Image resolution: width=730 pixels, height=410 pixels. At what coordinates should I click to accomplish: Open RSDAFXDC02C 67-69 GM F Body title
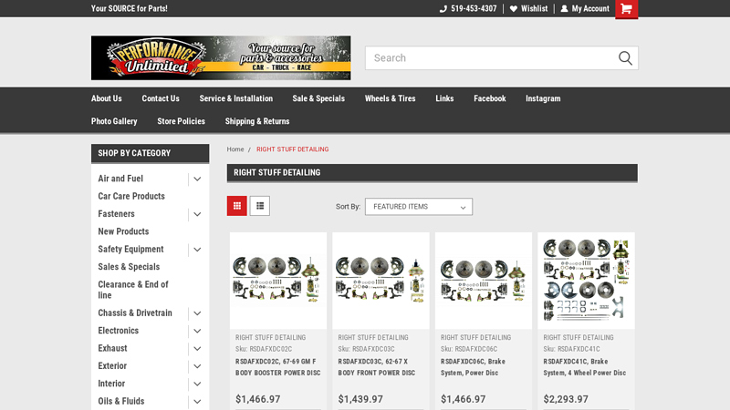278,367
